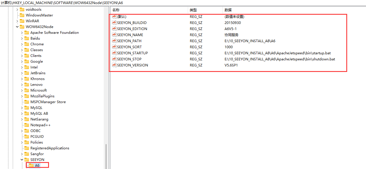
Task: Click the string icon beside SEEYON_SORT
Action: tap(114, 47)
